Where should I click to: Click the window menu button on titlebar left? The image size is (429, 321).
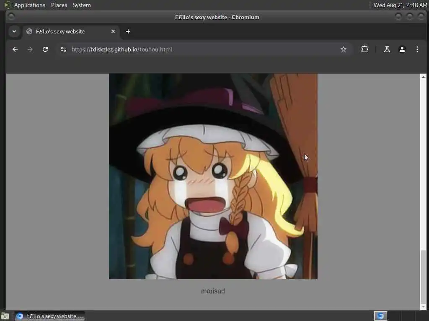(x=11, y=17)
